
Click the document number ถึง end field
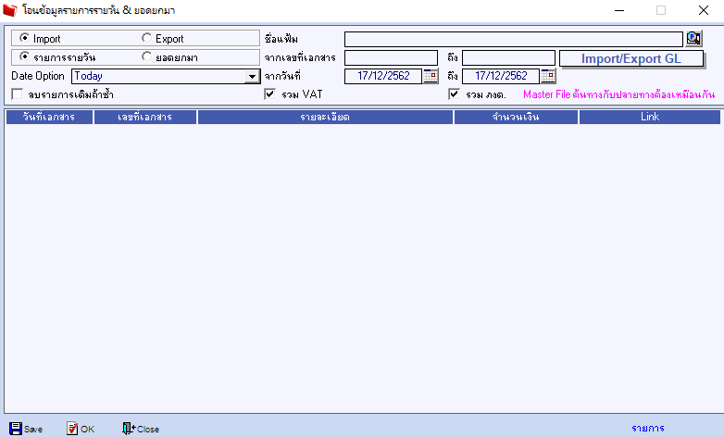(x=508, y=57)
